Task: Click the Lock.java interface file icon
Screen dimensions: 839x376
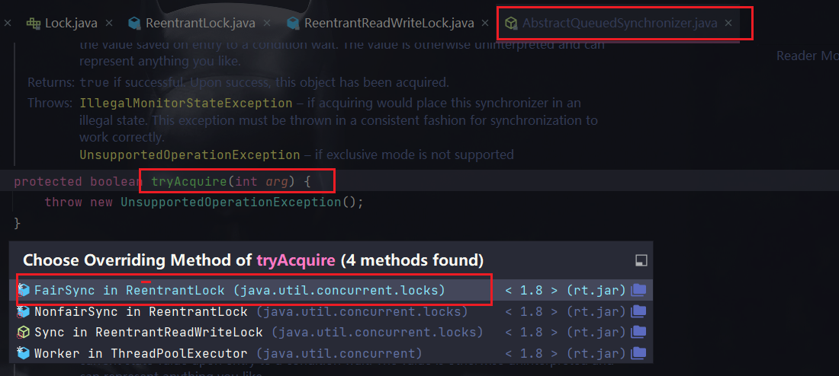Action: click(33, 23)
